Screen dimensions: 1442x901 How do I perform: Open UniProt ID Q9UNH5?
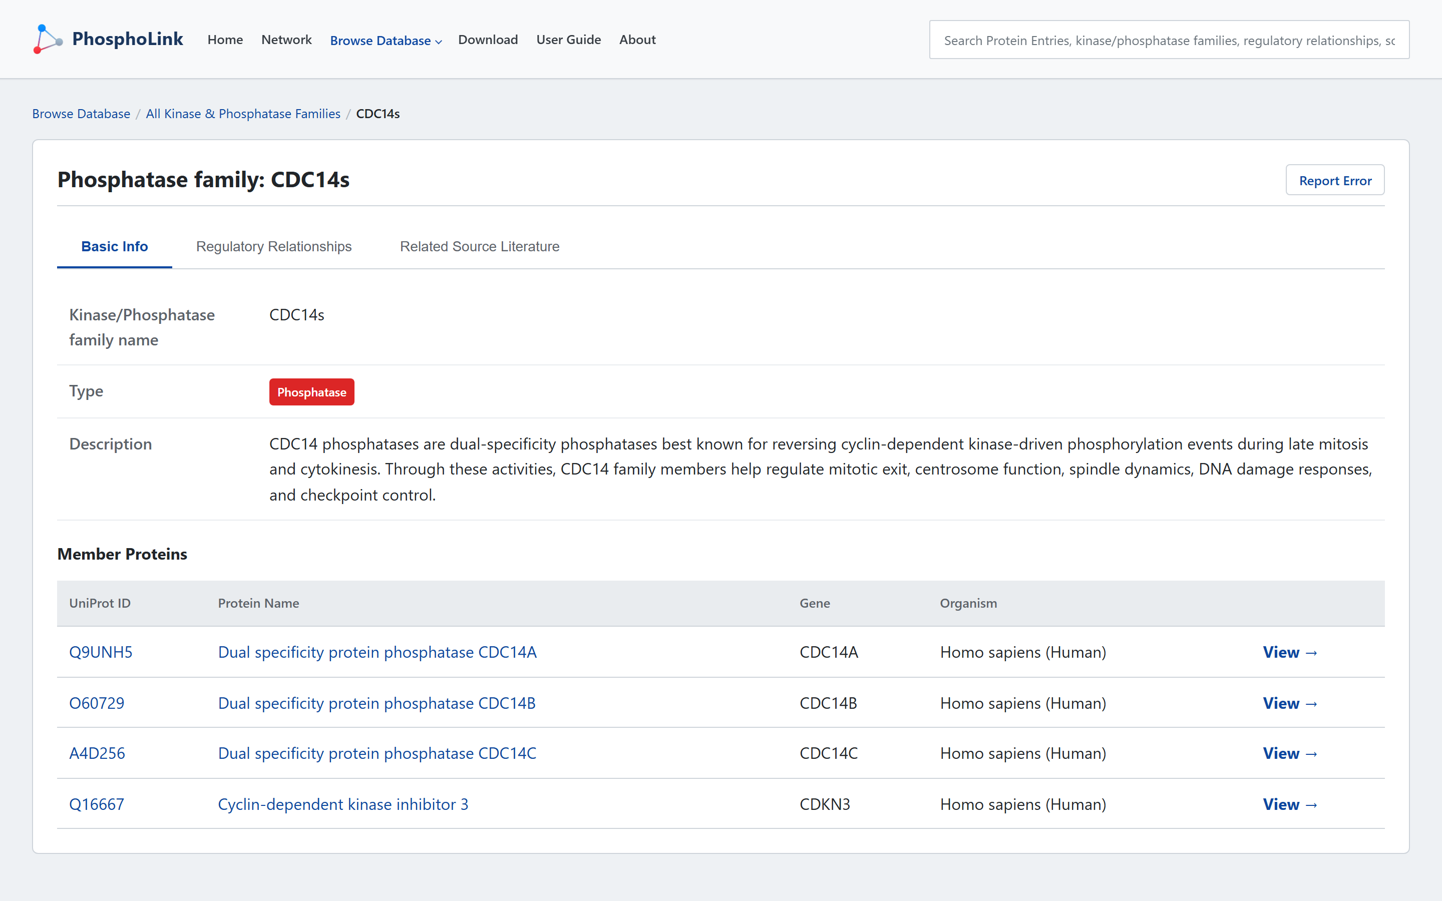pyautogui.click(x=101, y=652)
